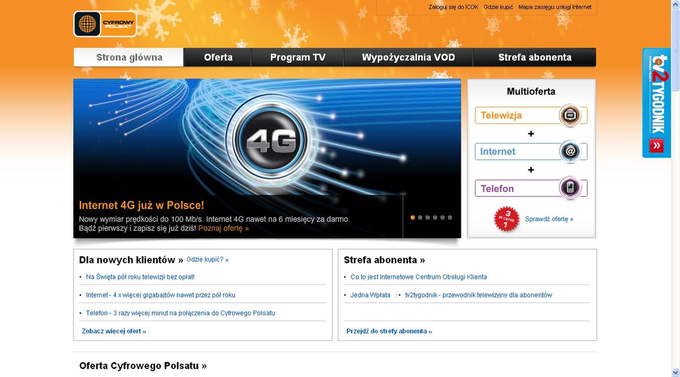Select the fourth carousel dot
This screenshot has width=680, height=377.
pyautogui.click(x=435, y=217)
